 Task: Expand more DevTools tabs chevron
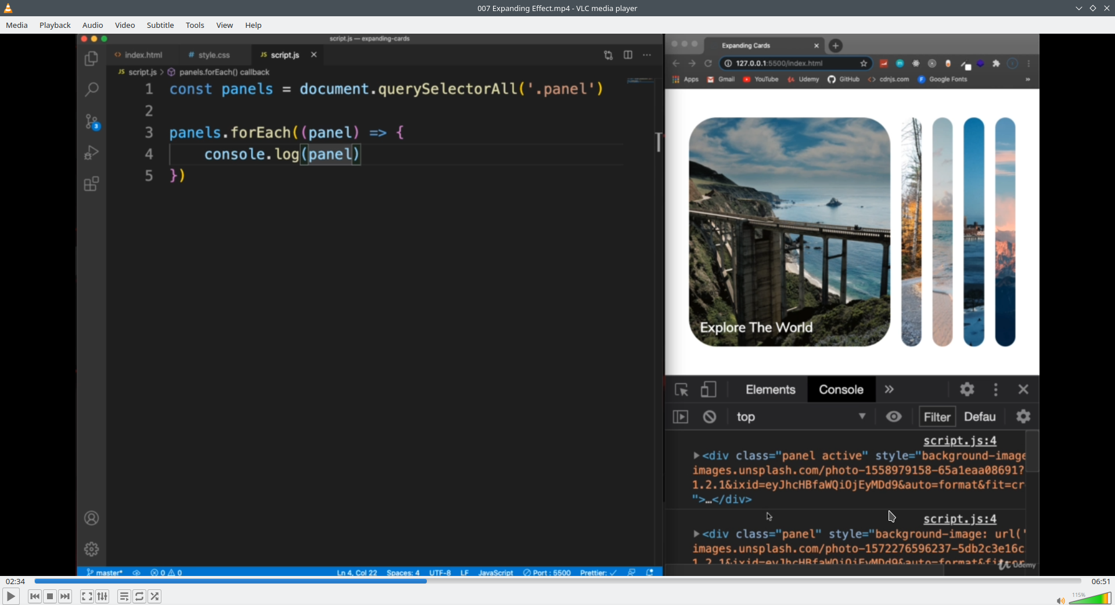tap(889, 390)
